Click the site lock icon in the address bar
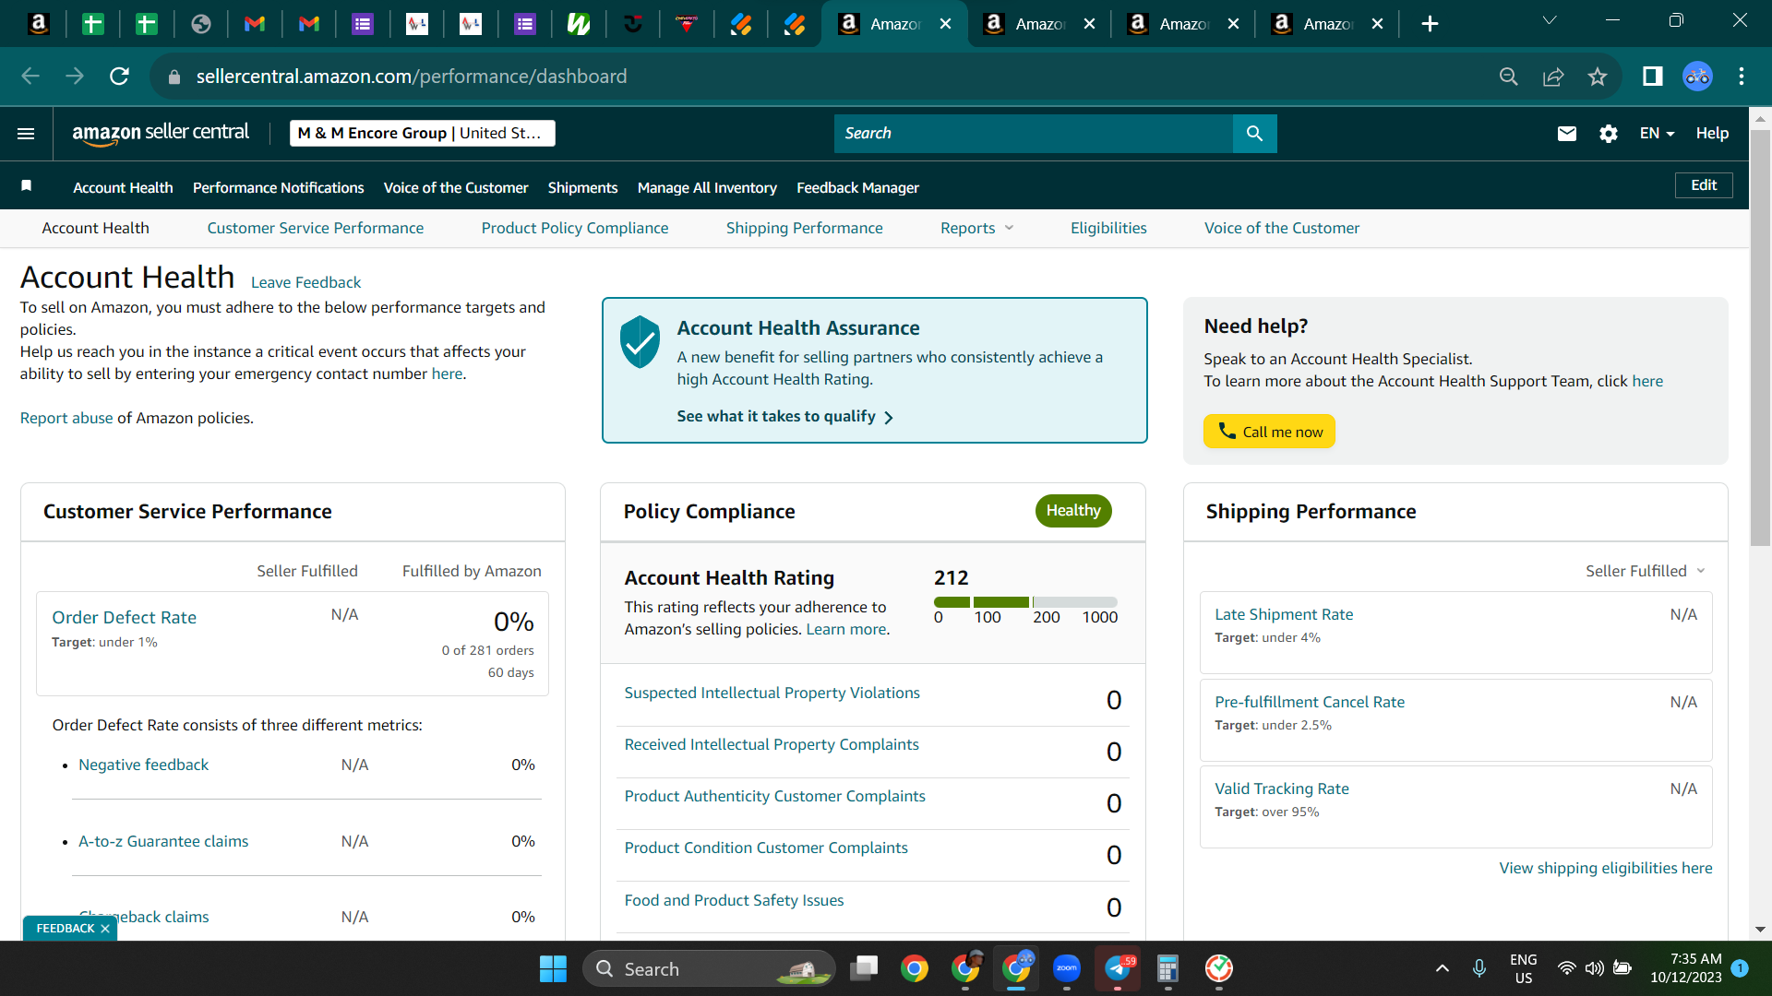This screenshot has height=996, width=1772. click(x=174, y=77)
